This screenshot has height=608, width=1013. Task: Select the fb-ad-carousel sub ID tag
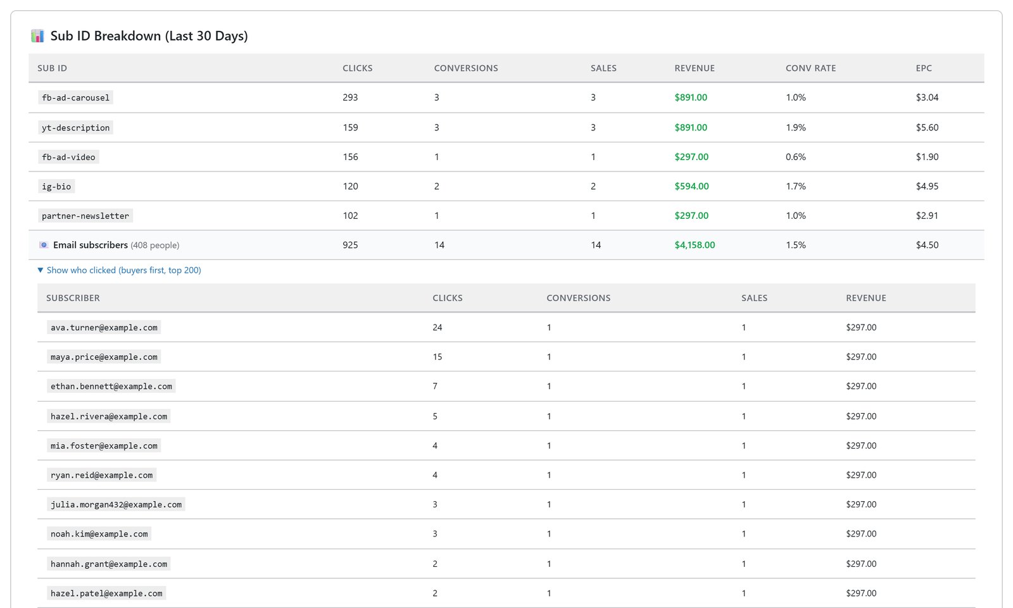tap(75, 97)
